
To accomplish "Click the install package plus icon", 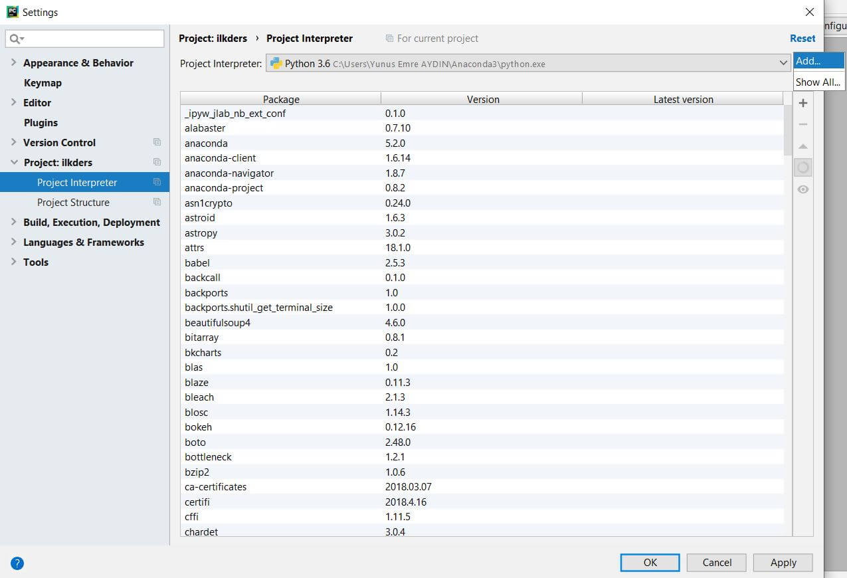I will [803, 103].
